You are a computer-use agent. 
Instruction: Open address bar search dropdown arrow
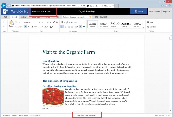click(x=82, y=6)
